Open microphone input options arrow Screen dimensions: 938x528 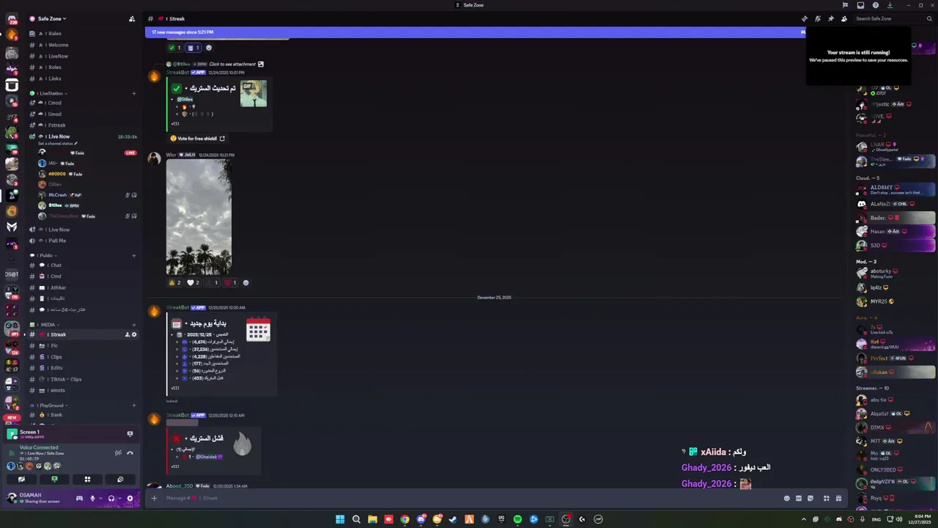tap(100, 499)
